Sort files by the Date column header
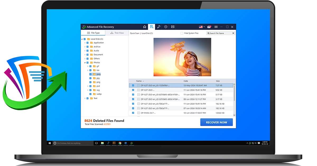The image size is (317, 166). tap(186, 81)
